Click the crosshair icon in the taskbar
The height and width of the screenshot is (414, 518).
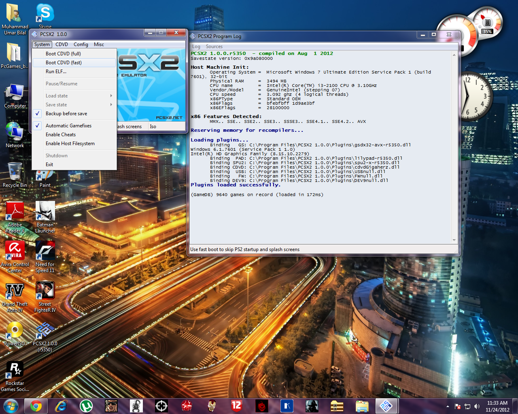coord(161,406)
